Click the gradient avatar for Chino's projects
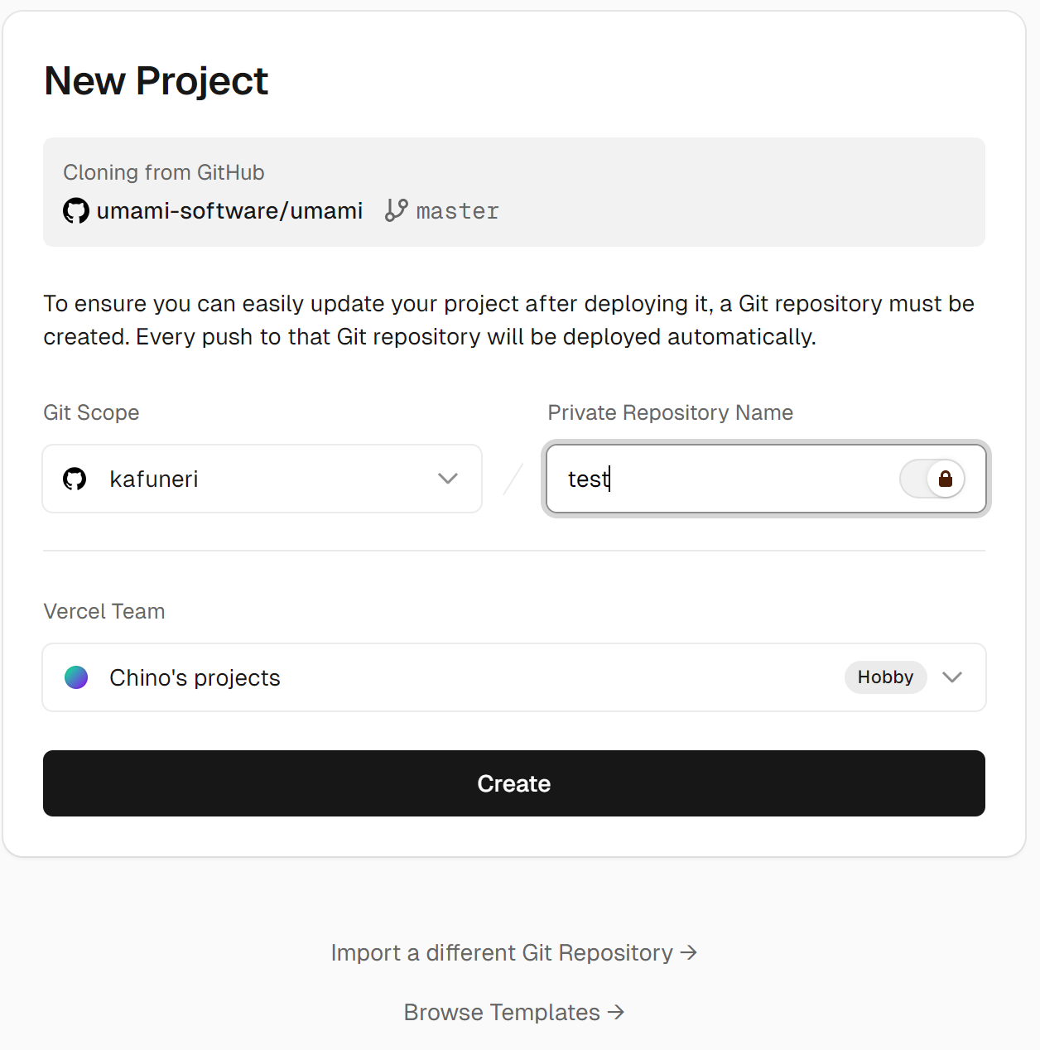This screenshot has width=1040, height=1050. click(x=76, y=677)
